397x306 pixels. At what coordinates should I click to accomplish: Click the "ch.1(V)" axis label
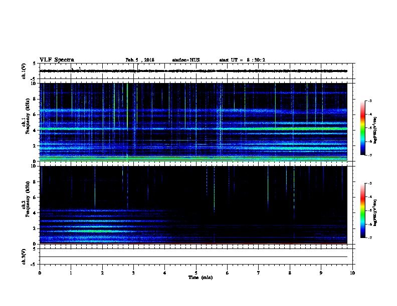click(24, 71)
